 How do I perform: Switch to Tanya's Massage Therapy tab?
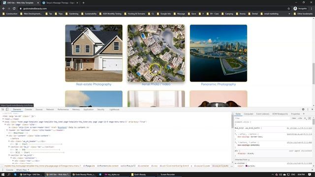pos(60,3)
